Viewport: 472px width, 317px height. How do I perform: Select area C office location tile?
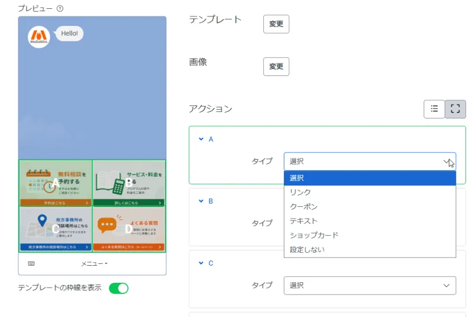(x=55, y=229)
